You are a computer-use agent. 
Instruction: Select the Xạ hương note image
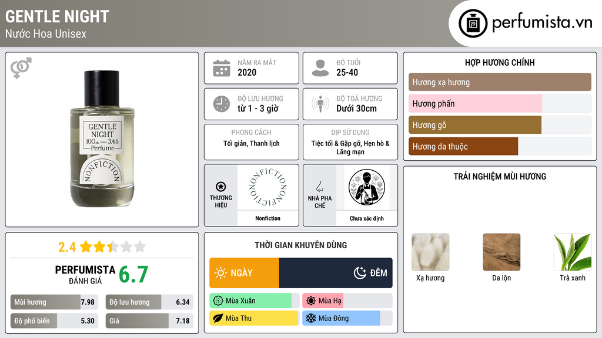click(430, 252)
